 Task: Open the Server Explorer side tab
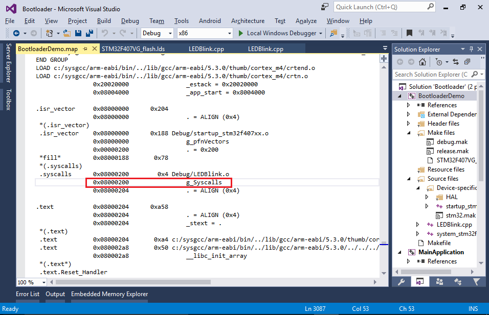(8, 63)
